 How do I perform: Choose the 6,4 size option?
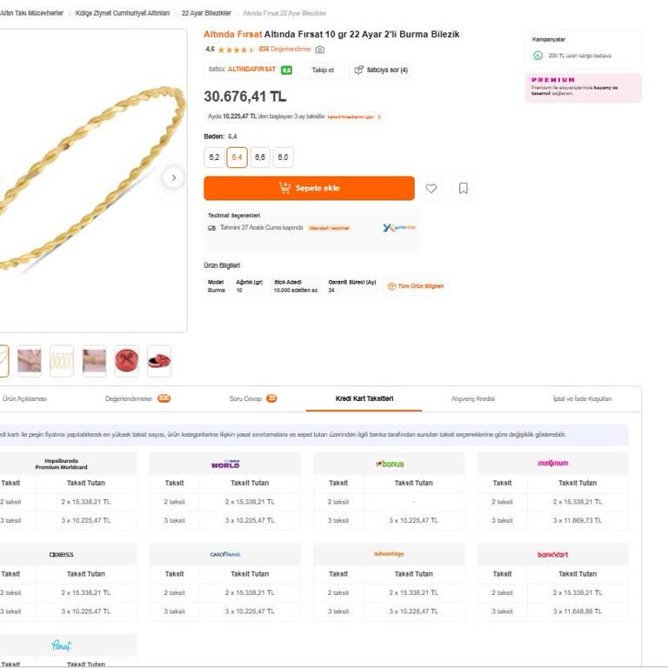coord(237,157)
